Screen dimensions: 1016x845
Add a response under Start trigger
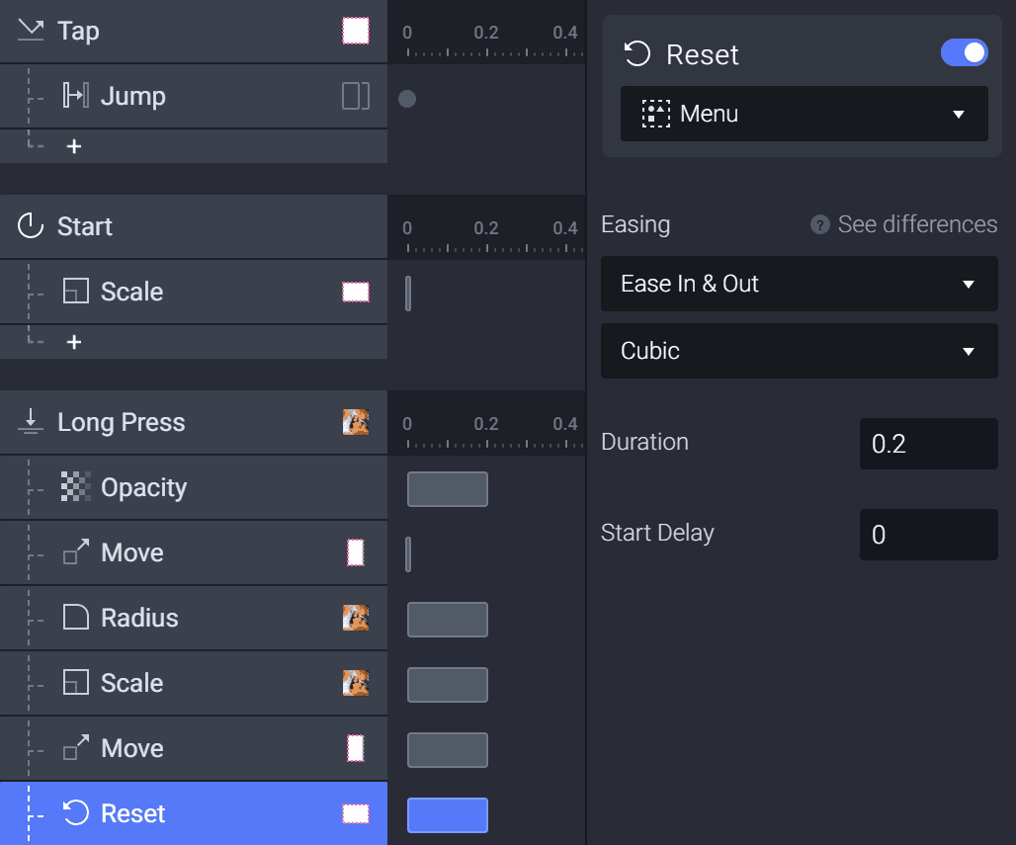[74, 342]
